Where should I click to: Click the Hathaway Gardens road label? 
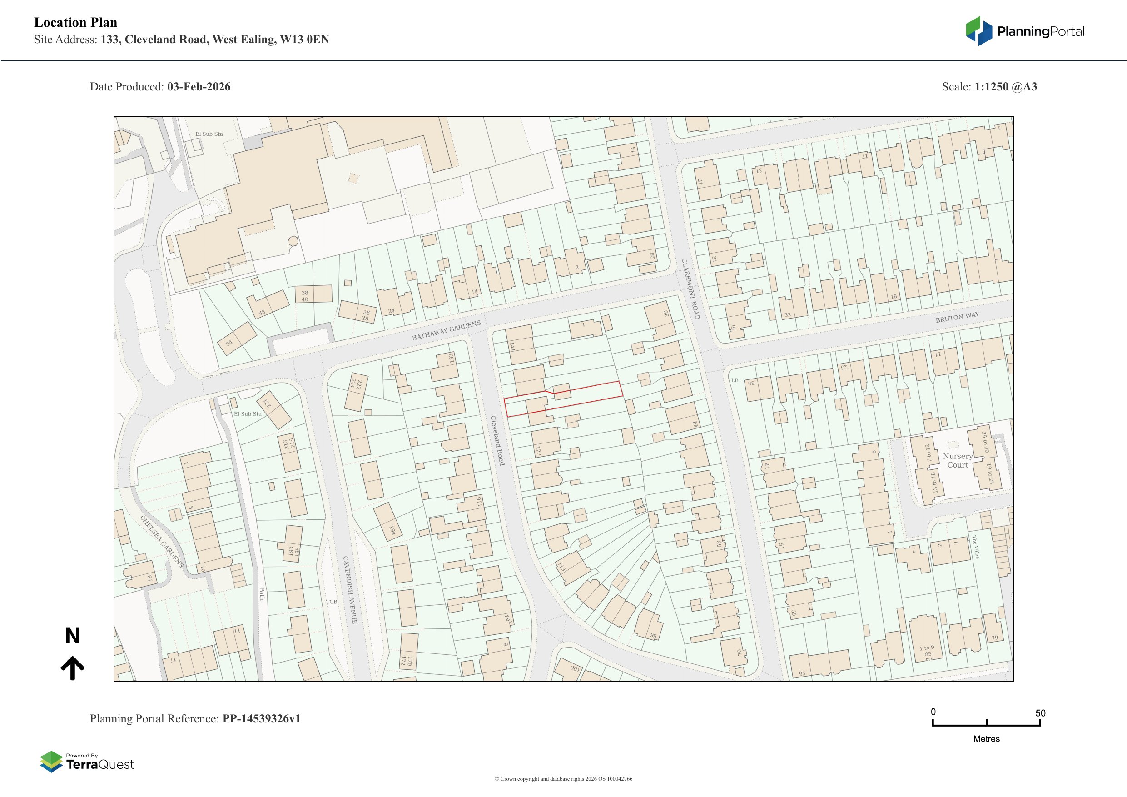coord(446,330)
